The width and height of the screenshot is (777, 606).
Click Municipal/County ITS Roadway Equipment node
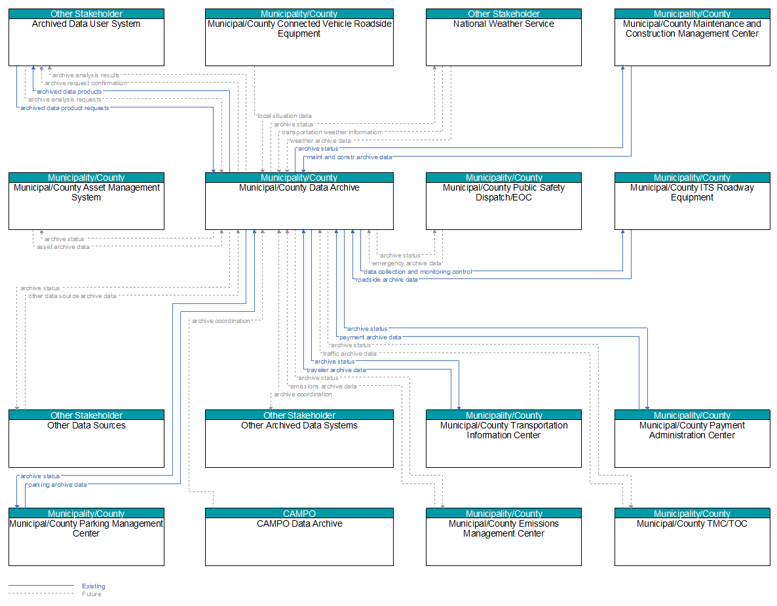pos(692,201)
